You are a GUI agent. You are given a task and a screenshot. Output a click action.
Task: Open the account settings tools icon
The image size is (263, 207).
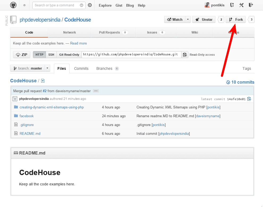(x=241, y=5)
